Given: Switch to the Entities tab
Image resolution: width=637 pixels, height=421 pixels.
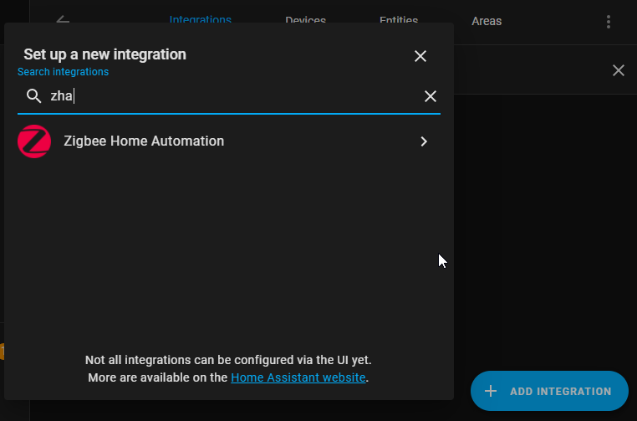Looking at the screenshot, I should tap(399, 19).
